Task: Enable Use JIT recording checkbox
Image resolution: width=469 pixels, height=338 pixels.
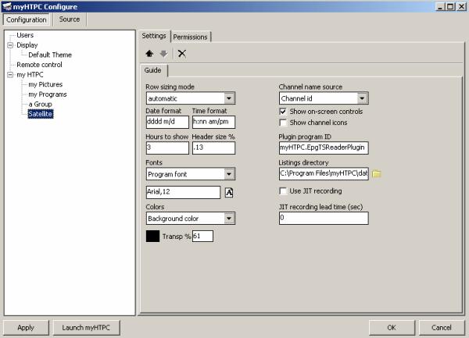Action: coord(284,191)
